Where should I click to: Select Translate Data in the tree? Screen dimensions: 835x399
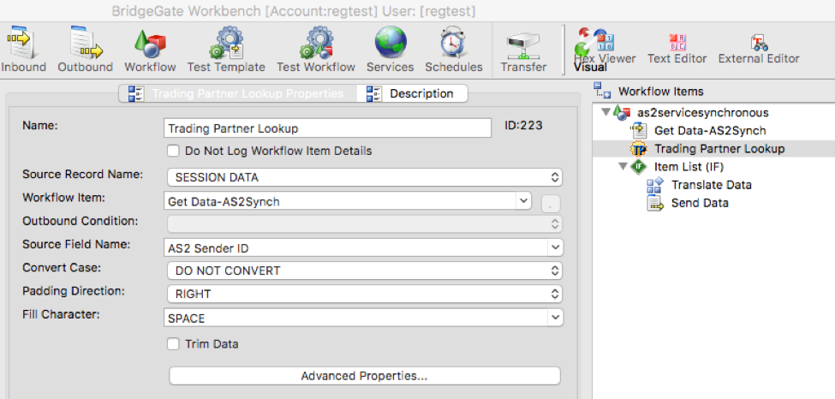click(712, 185)
